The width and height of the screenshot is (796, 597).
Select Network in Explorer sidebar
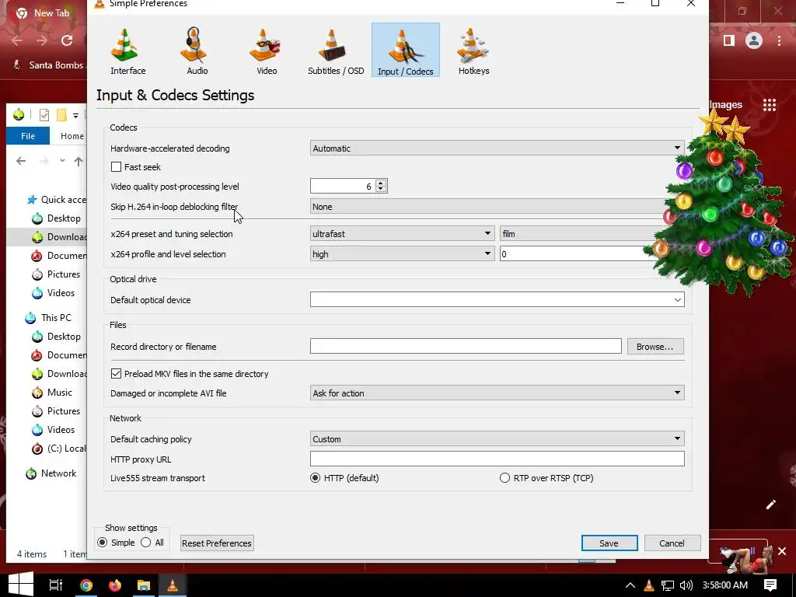coord(51,473)
